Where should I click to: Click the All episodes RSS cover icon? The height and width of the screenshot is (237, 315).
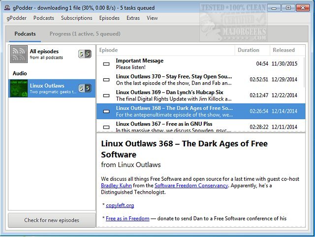click(19, 54)
